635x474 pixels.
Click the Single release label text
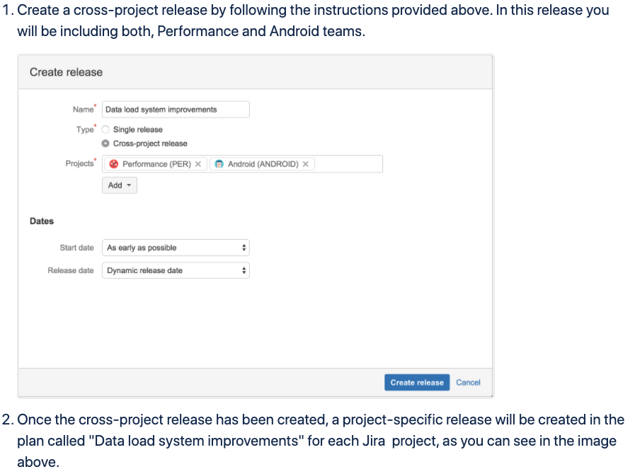point(138,129)
